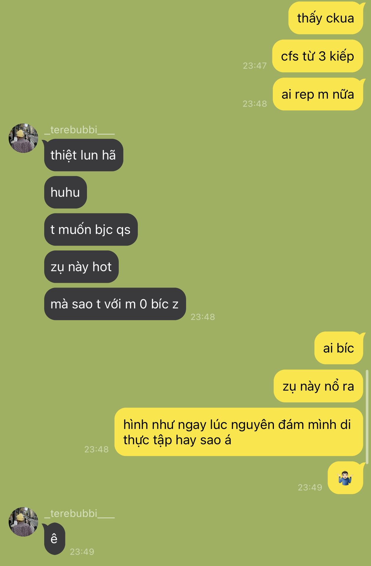Image resolution: width=371 pixels, height=566 pixels.
Task: Select the "zụ này hot" bubble
Action: tap(81, 267)
